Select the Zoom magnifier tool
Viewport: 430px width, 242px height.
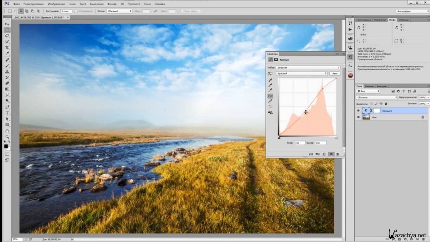pos(7,137)
